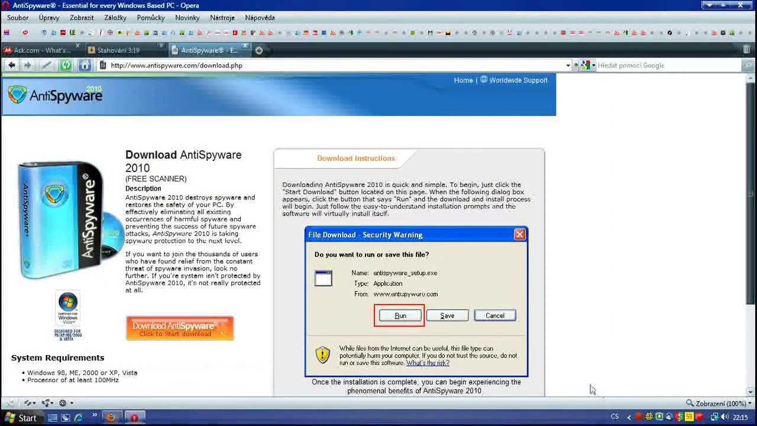
Task: Click the yellow shield warning icon
Action: click(322, 354)
